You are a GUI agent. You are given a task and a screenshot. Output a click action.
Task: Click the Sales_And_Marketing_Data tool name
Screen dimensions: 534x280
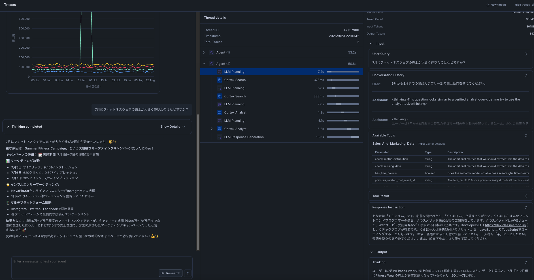pyautogui.click(x=393, y=144)
